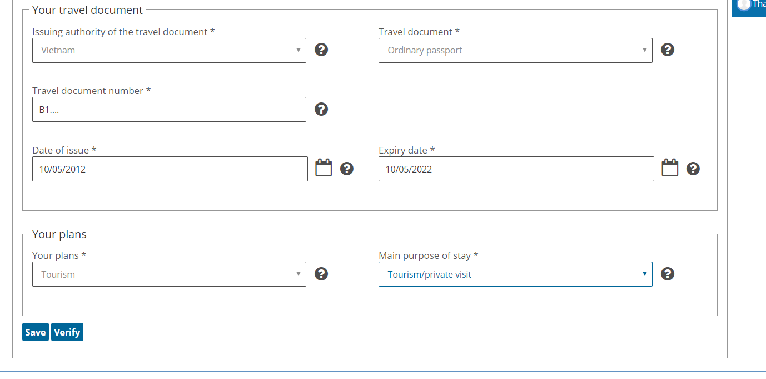Focus the Travel document number field

169,110
